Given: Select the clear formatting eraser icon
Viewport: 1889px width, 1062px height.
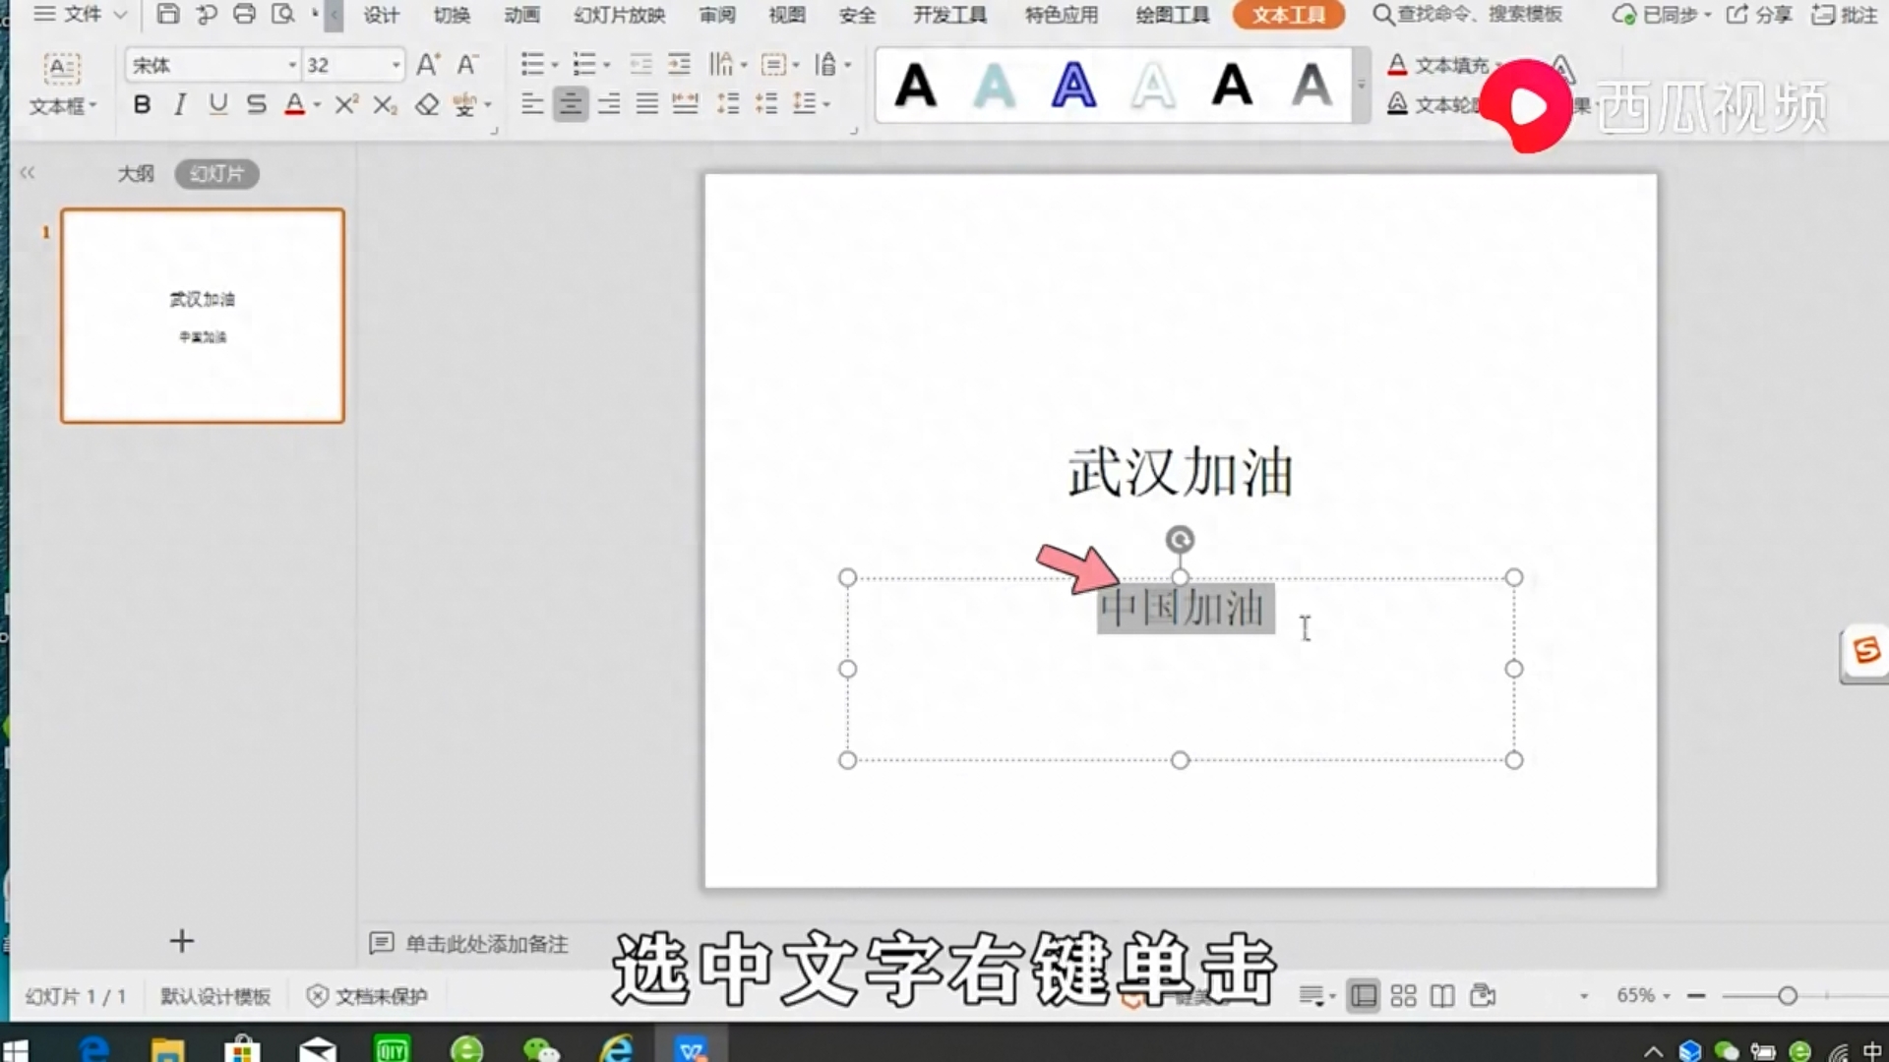Looking at the screenshot, I should [427, 104].
